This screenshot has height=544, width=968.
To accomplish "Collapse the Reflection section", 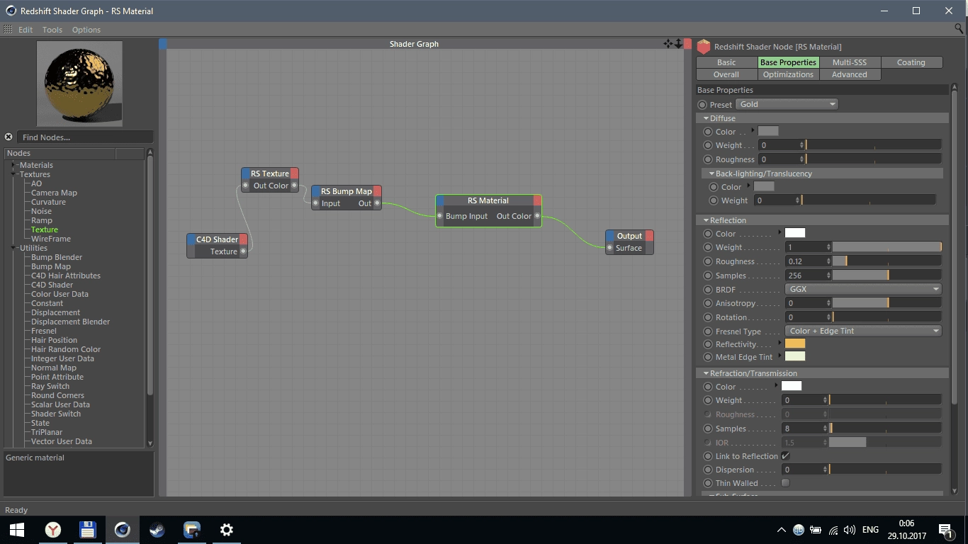I will pos(707,220).
